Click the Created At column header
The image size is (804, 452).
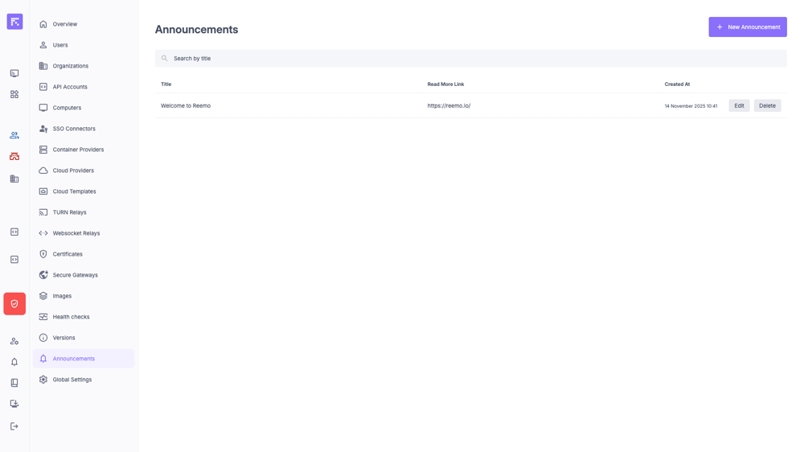677,84
